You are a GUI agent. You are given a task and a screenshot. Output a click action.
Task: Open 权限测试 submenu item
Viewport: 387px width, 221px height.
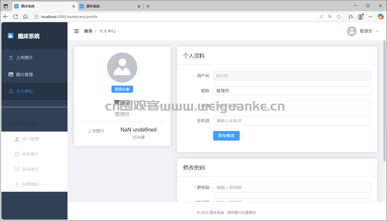pos(34,184)
